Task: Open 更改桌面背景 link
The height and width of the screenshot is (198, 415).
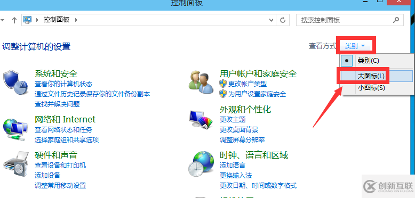Action: click(239, 130)
